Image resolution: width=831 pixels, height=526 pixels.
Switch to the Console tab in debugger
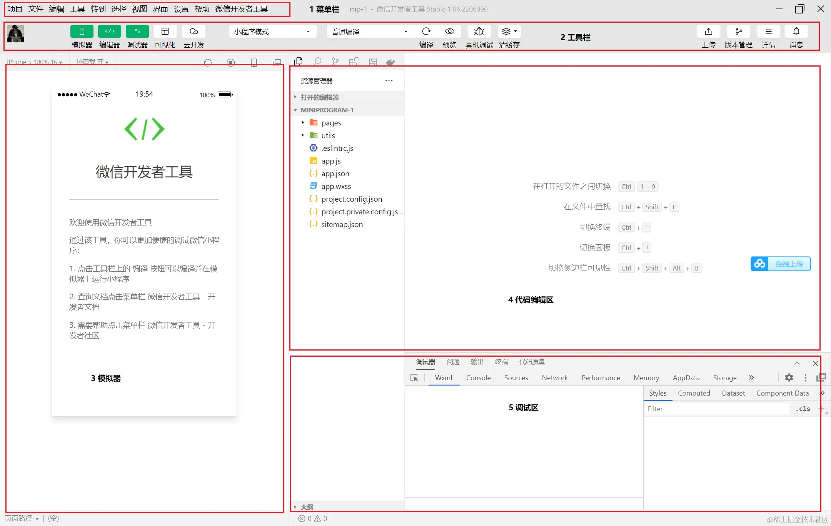[478, 377]
